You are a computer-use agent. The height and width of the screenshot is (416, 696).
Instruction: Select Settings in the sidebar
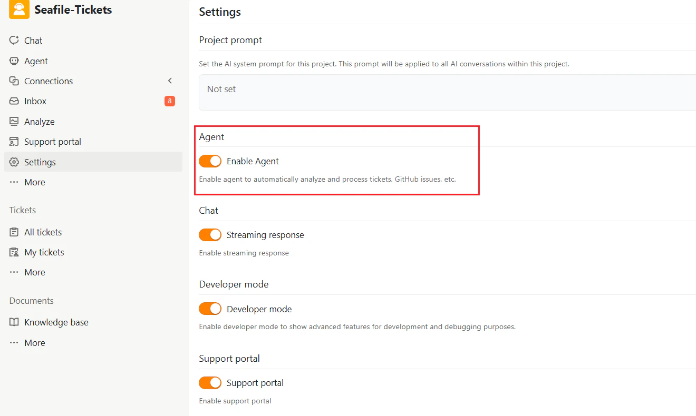point(93,162)
